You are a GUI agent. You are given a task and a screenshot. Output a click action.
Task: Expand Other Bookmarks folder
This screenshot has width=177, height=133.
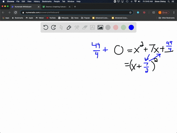click(167, 18)
